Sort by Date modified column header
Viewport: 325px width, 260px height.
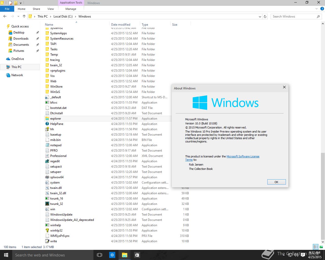pos(125,25)
